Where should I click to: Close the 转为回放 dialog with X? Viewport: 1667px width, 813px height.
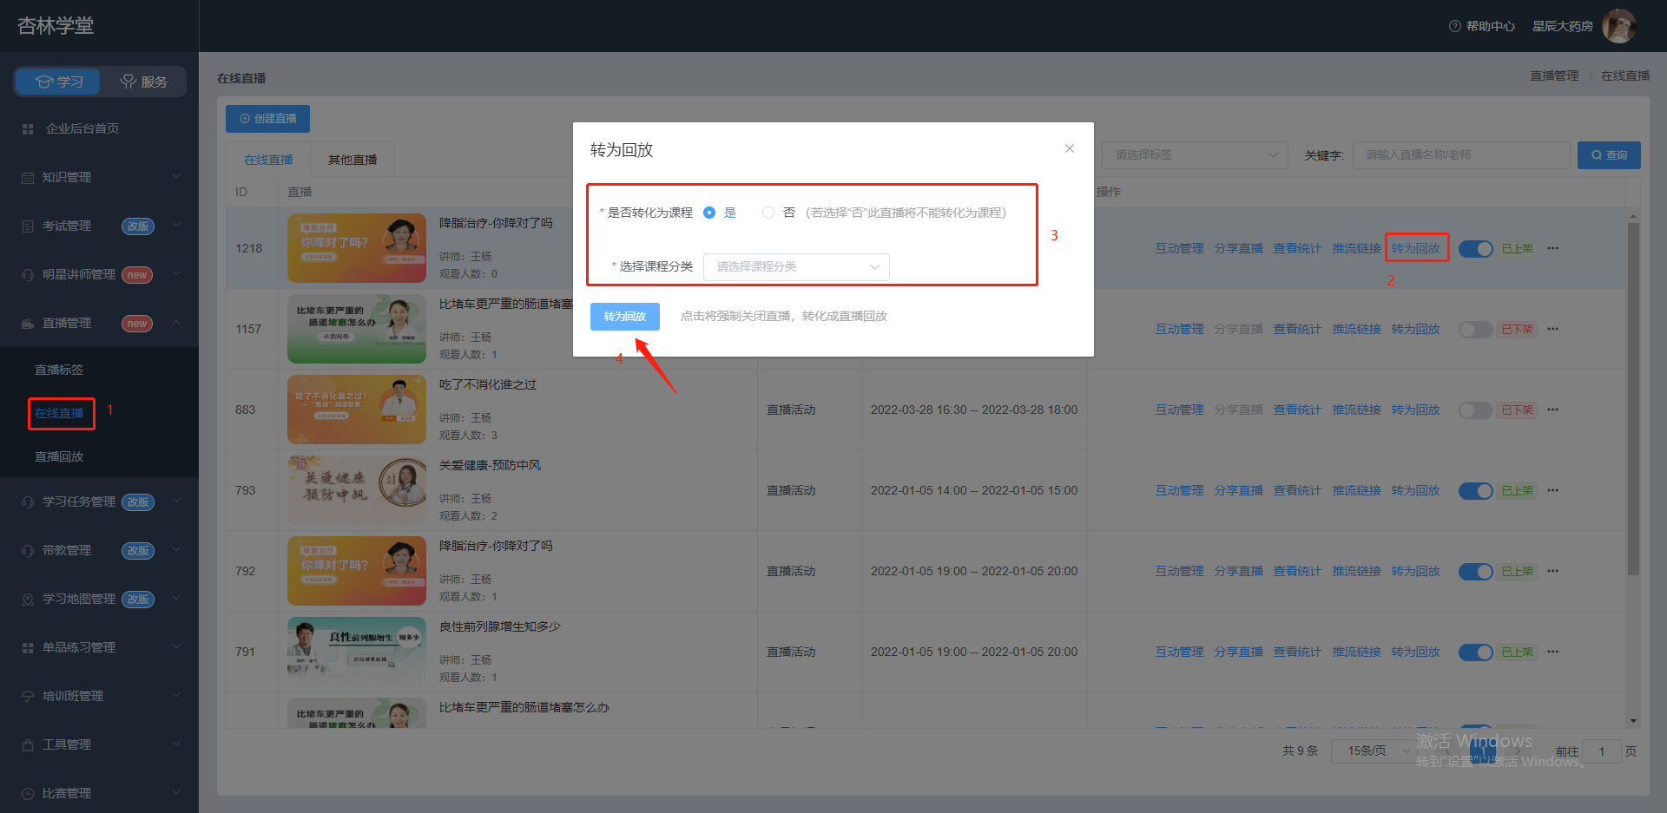[1070, 148]
